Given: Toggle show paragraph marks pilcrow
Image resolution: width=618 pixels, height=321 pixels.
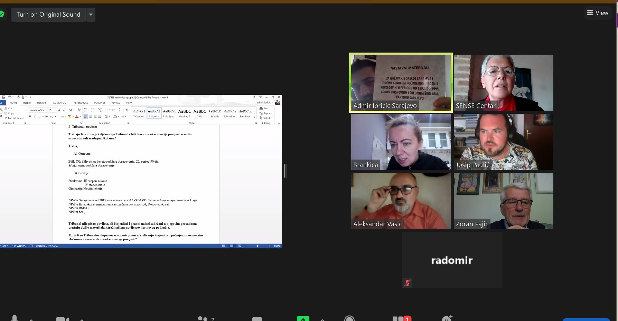Looking at the screenshot, I should 127,110.
